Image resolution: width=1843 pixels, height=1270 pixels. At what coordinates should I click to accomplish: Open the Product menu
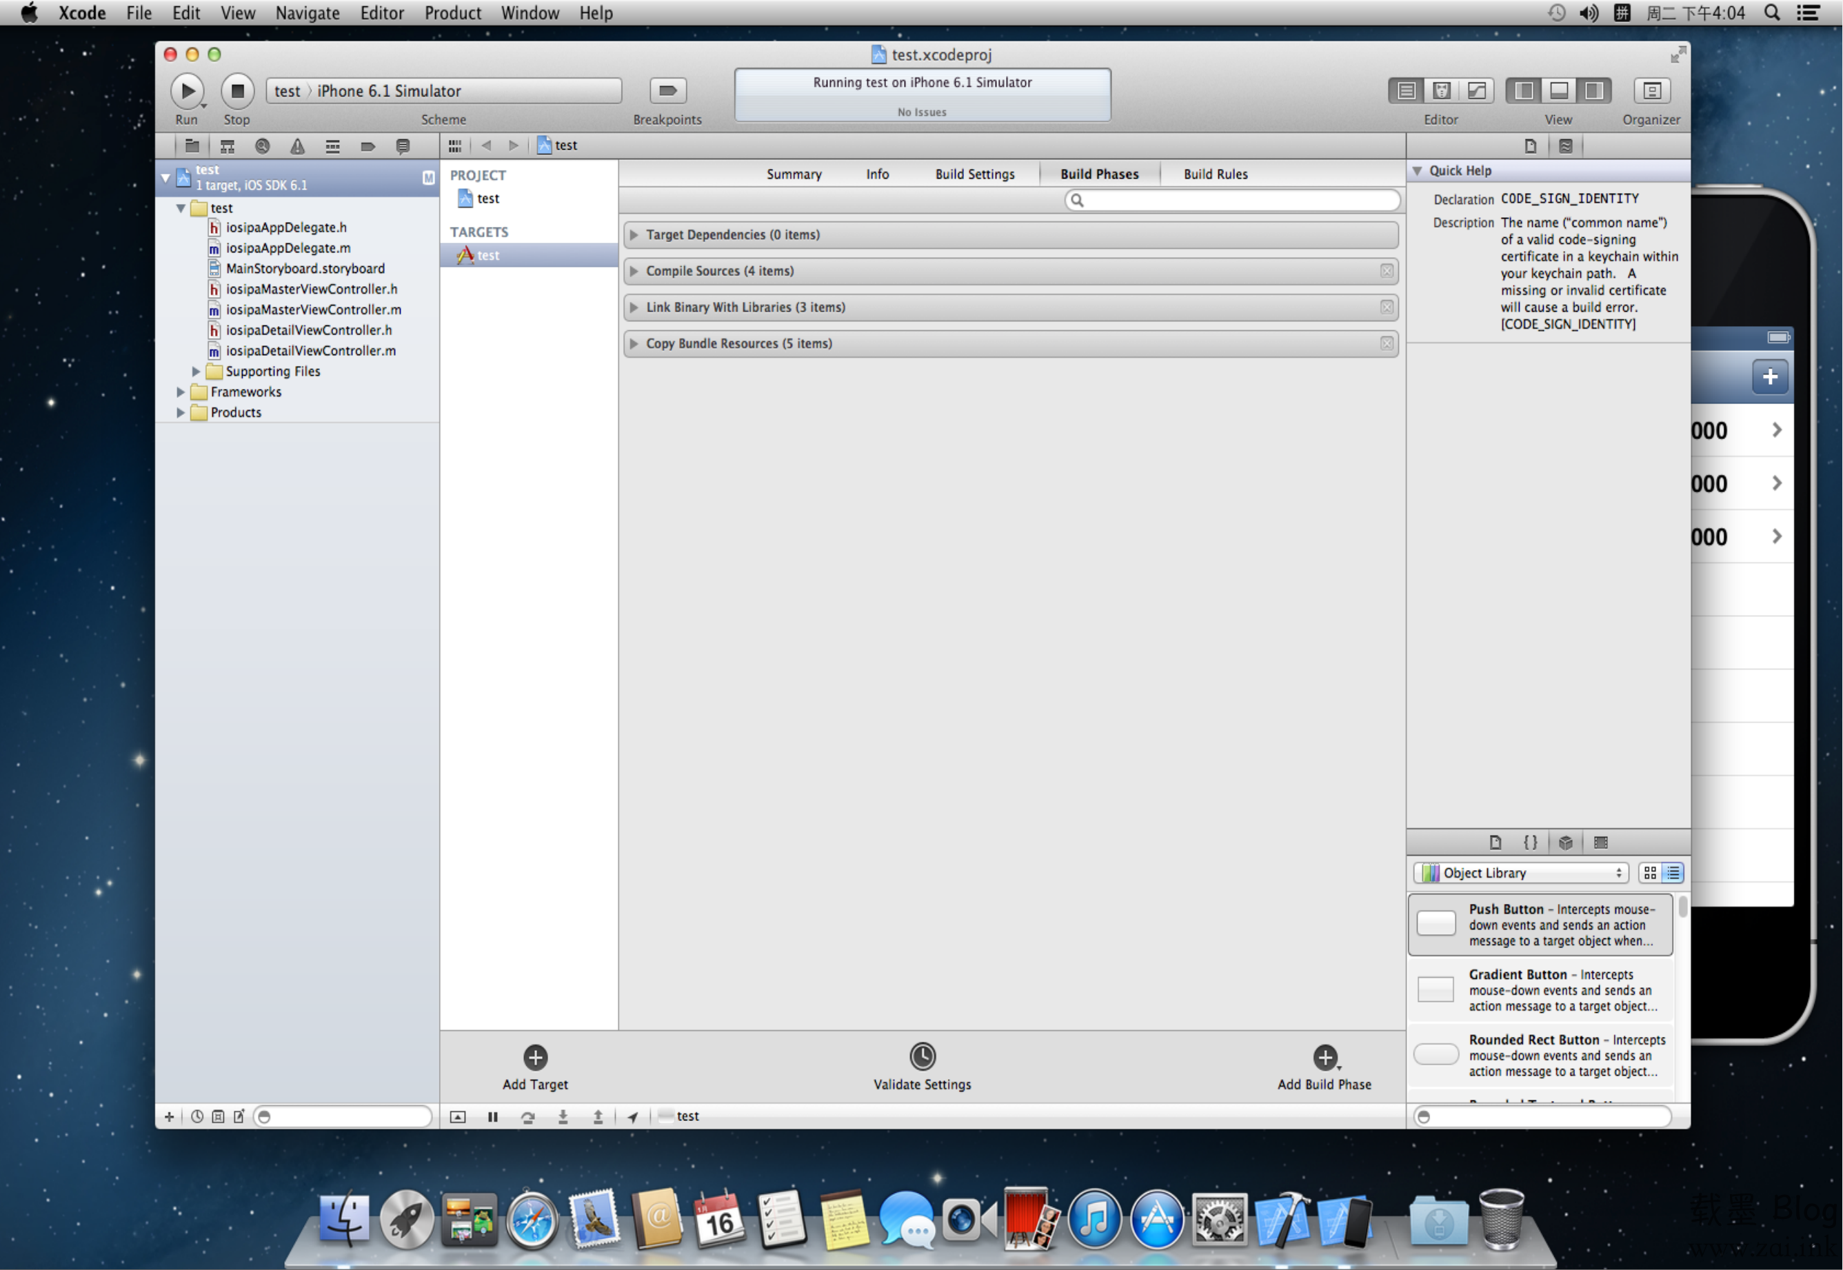pyautogui.click(x=452, y=12)
